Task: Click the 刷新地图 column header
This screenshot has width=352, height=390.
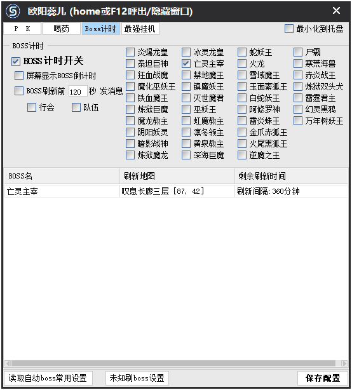Action: click(177, 176)
